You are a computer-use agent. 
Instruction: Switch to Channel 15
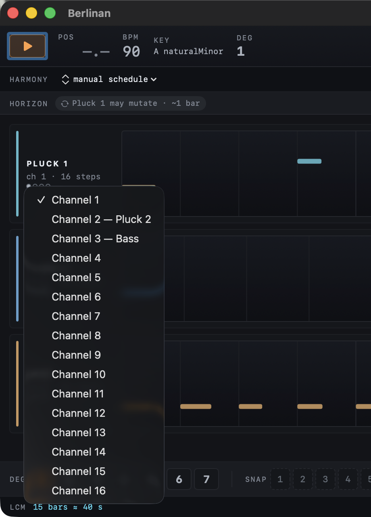click(x=94, y=471)
